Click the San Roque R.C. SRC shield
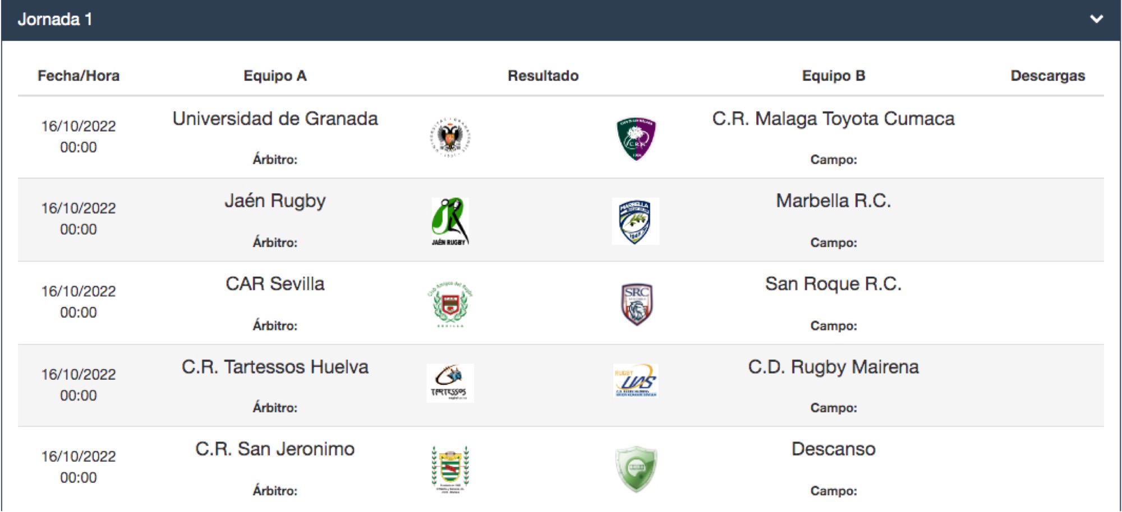The width and height of the screenshot is (1122, 512). pos(636,304)
